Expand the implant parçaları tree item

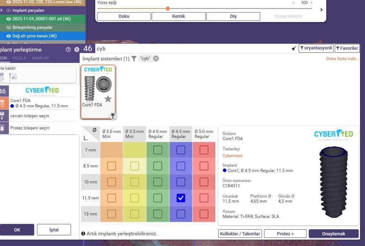(2, 10)
